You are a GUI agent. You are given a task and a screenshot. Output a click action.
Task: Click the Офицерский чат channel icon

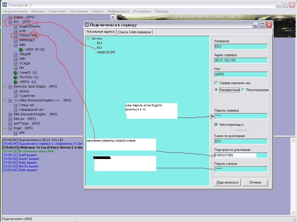tap(16, 110)
